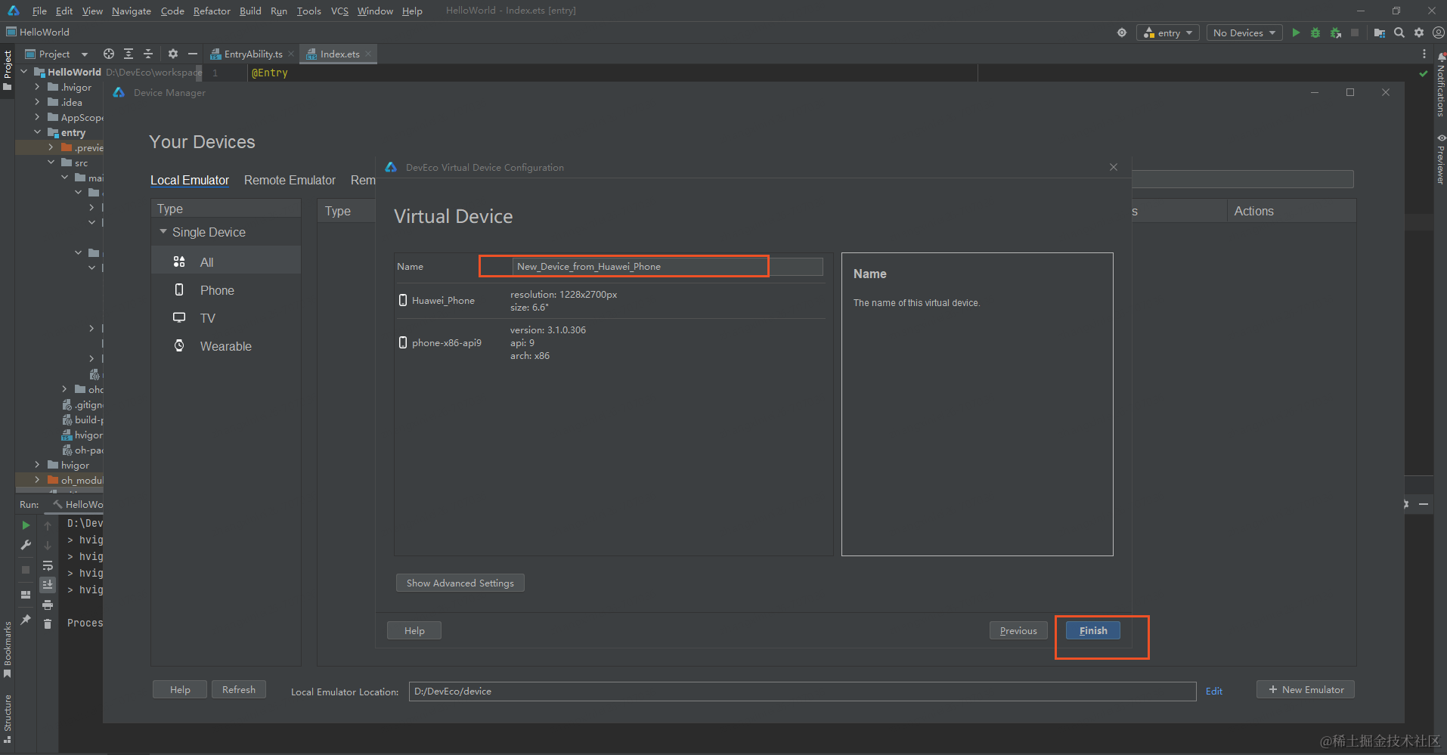Open the Project view dropdown arrow
Screen dimensions: 1447x755
pos(84,54)
